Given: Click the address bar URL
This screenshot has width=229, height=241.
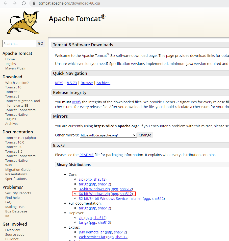Looking at the screenshot, I should pyautogui.click(x=69, y=3).
